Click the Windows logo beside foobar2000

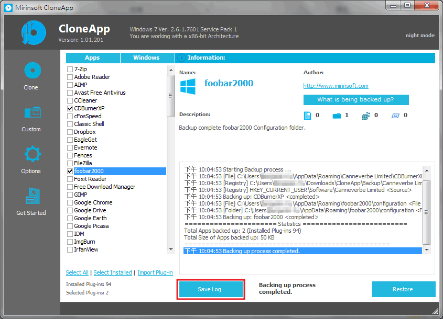point(188,86)
